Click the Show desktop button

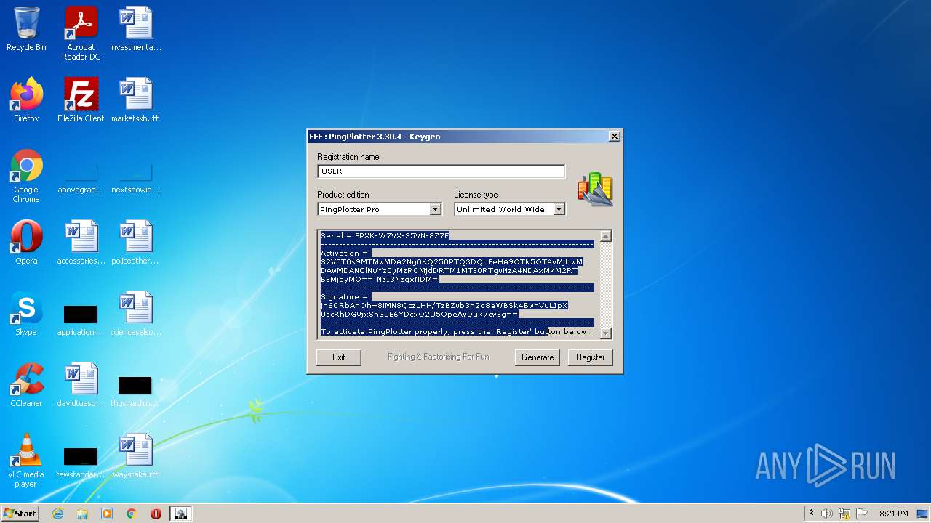(924, 514)
